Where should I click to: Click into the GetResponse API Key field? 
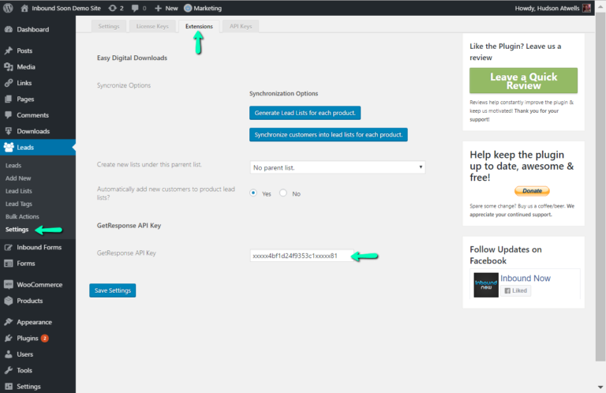tap(301, 256)
